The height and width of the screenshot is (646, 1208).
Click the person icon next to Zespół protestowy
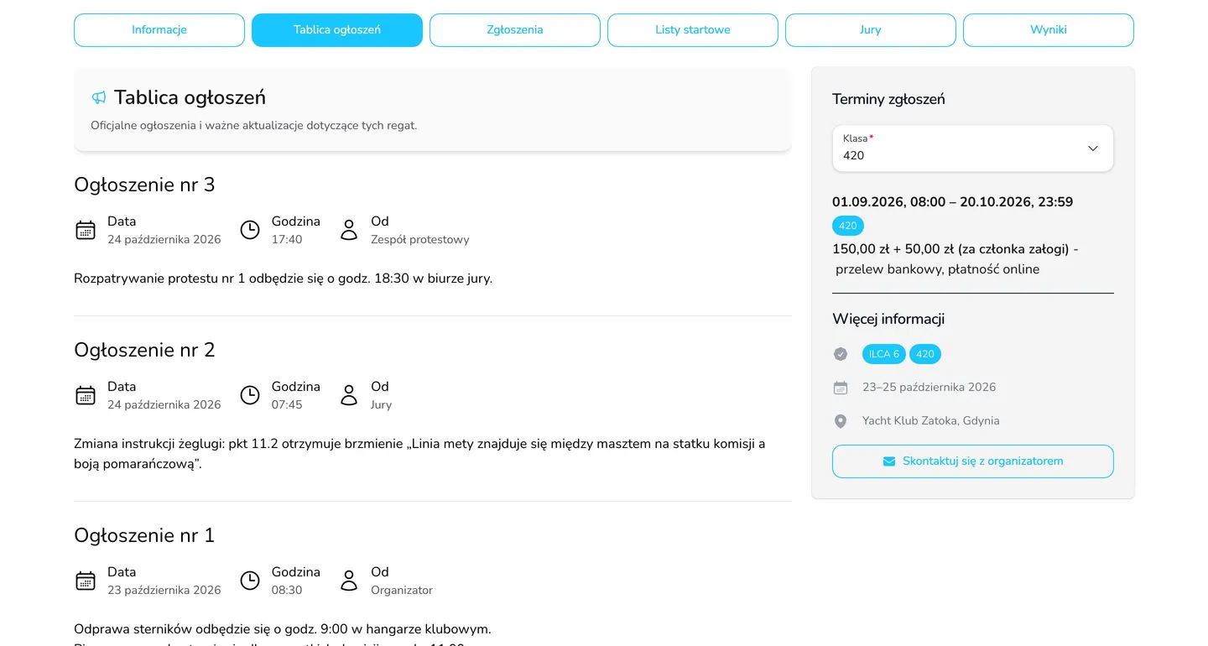tap(349, 230)
